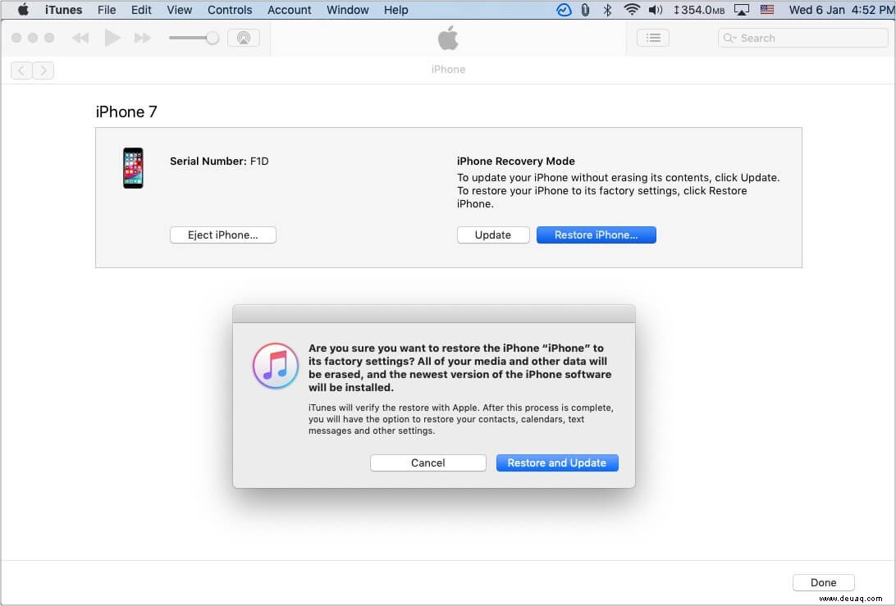Viewport: 896px width, 606px height.
Task: Click the Restore iPhone… button
Action: click(x=596, y=235)
